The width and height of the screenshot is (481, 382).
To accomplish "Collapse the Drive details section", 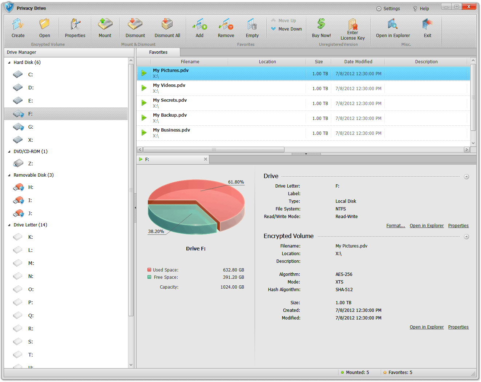I will coord(466,176).
